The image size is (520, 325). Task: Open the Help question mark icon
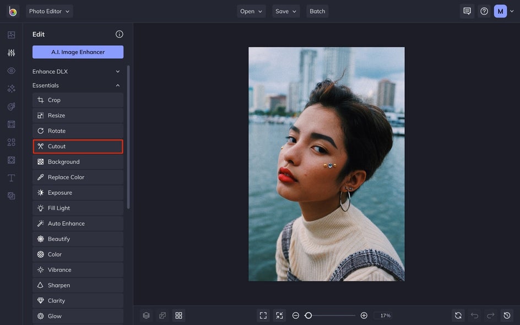coord(484,11)
